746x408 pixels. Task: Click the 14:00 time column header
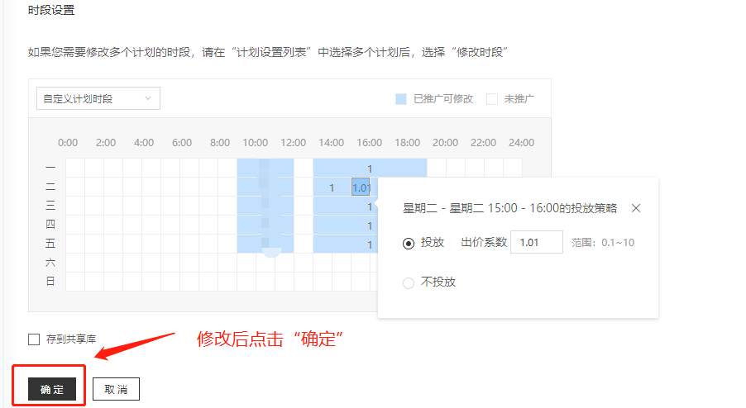pos(331,143)
